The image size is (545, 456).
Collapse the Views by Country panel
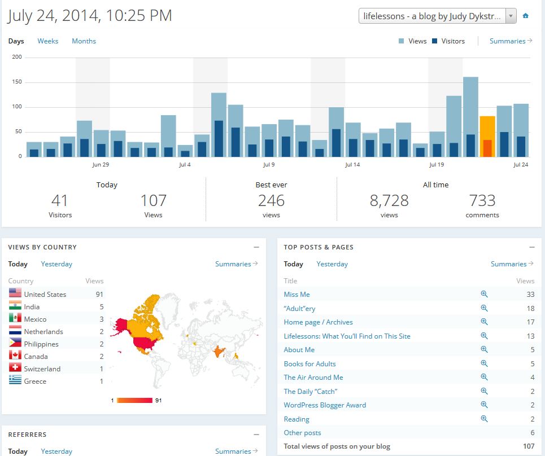256,247
